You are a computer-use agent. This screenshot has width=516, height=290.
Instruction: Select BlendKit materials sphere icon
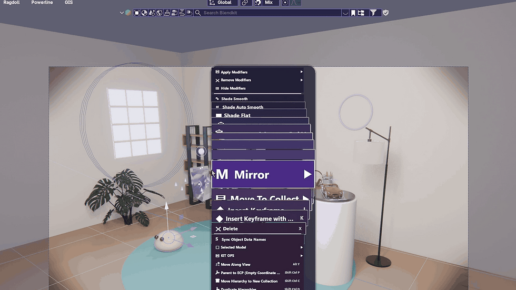(144, 13)
